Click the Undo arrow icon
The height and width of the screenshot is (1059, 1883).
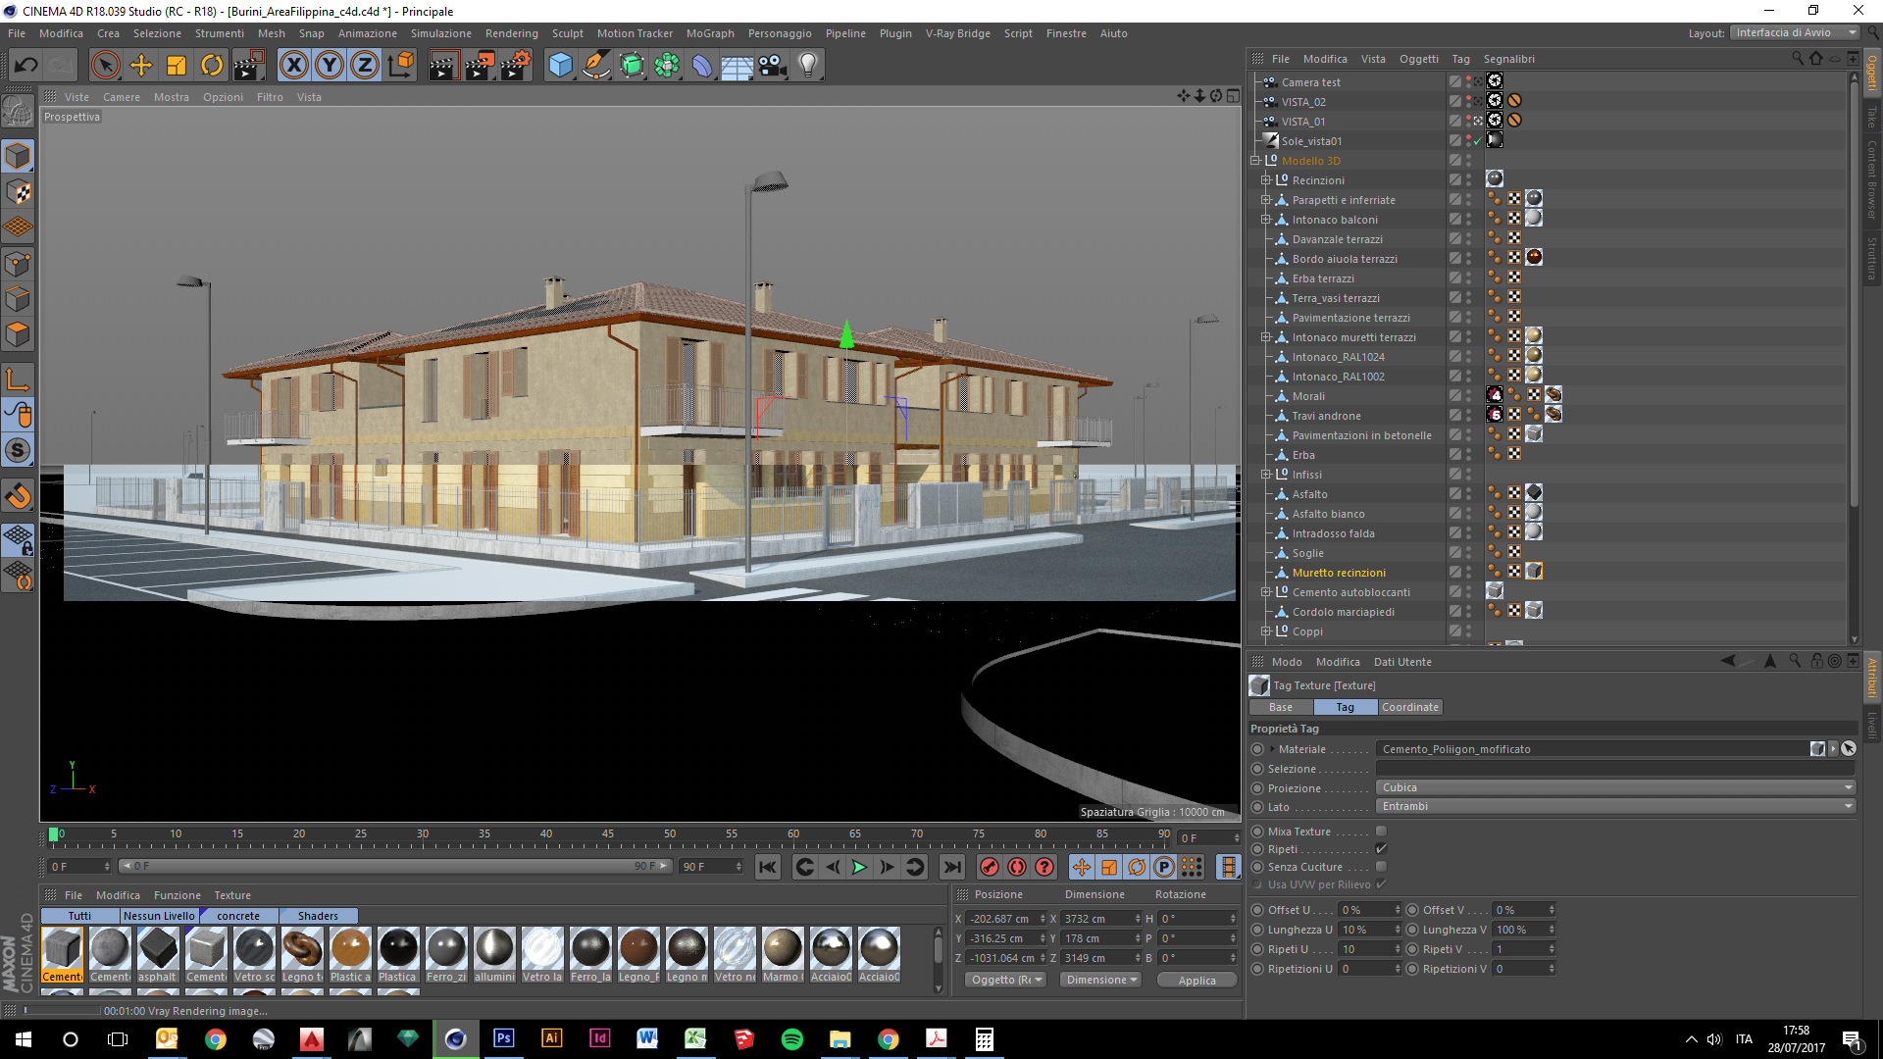tap(26, 66)
